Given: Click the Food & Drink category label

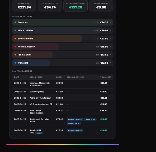Looking at the screenshot, I should [x=24, y=55].
